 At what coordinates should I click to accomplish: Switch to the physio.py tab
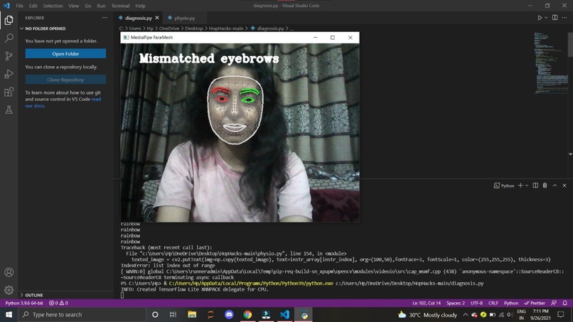coord(185,18)
